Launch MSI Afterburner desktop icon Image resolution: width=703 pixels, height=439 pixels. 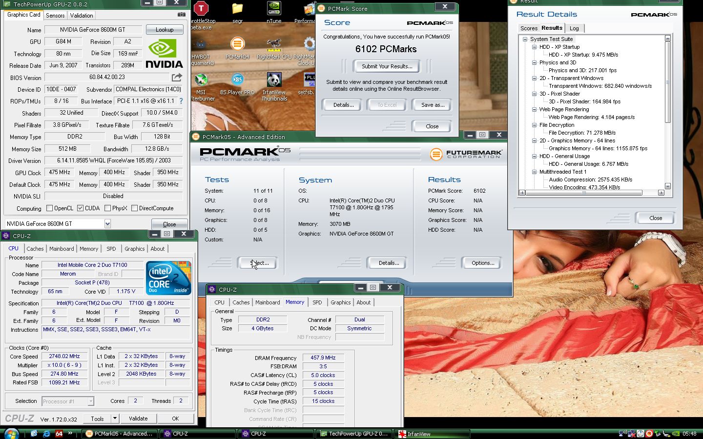201,80
